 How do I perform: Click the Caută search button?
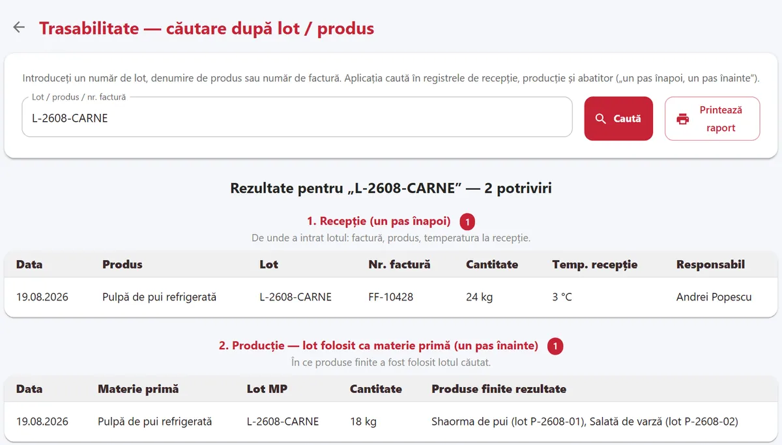618,119
